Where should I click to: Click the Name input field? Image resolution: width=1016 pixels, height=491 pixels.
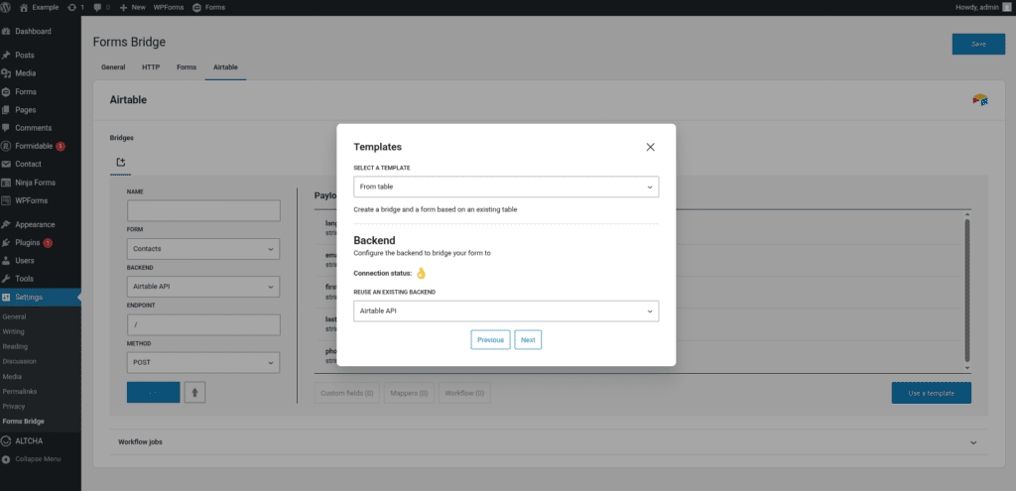pos(203,210)
